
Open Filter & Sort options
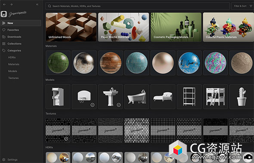242,6
